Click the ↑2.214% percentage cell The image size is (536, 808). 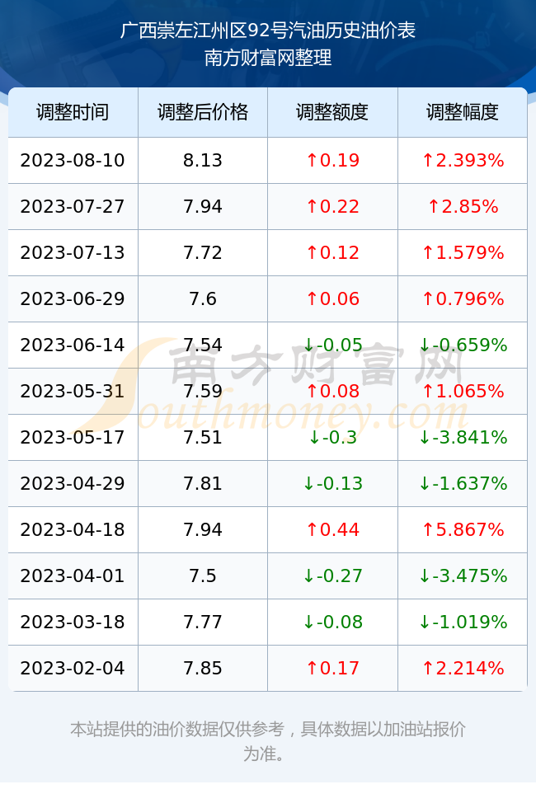tap(463, 669)
